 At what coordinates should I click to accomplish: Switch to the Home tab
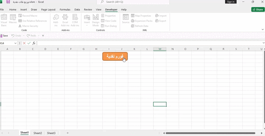pos(13,10)
